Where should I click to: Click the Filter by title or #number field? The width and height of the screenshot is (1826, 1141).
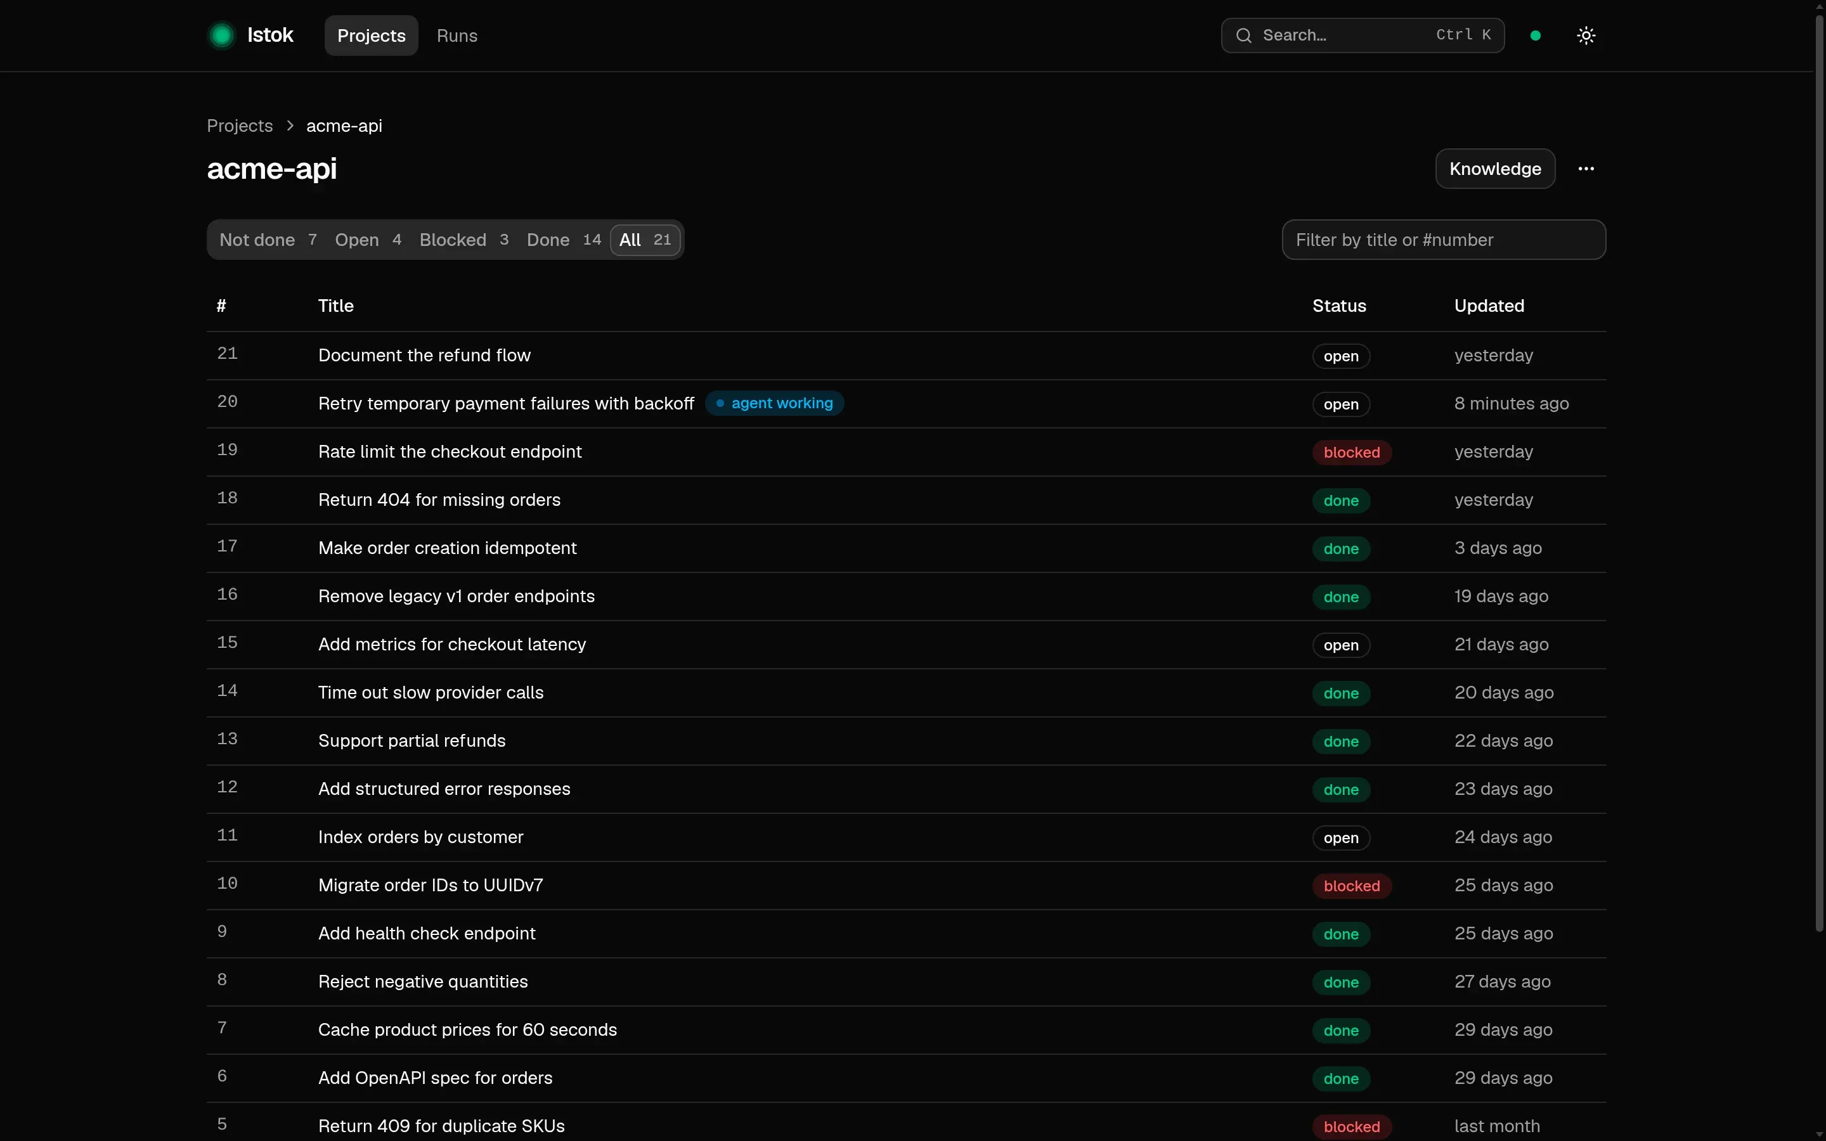coord(1444,239)
